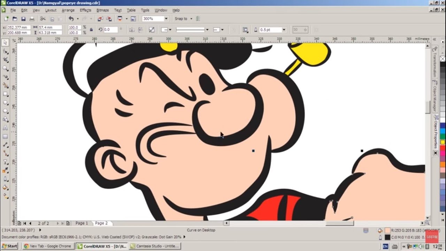Image resolution: width=446 pixels, height=251 pixels.
Task: Click the Import icon
Action: [100, 19]
